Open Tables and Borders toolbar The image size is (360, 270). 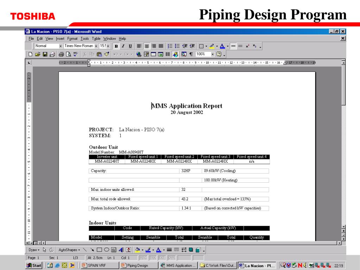pos(146,54)
